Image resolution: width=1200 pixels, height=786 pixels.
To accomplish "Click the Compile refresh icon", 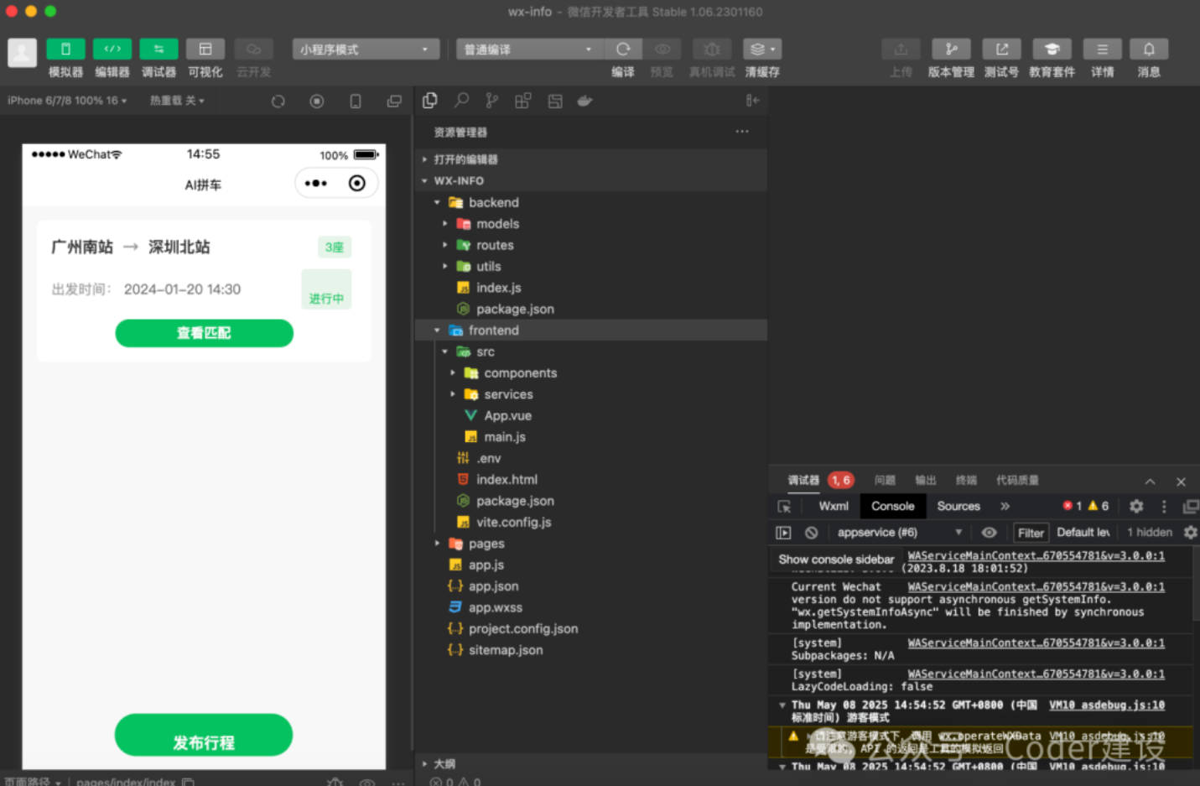I will (x=623, y=49).
